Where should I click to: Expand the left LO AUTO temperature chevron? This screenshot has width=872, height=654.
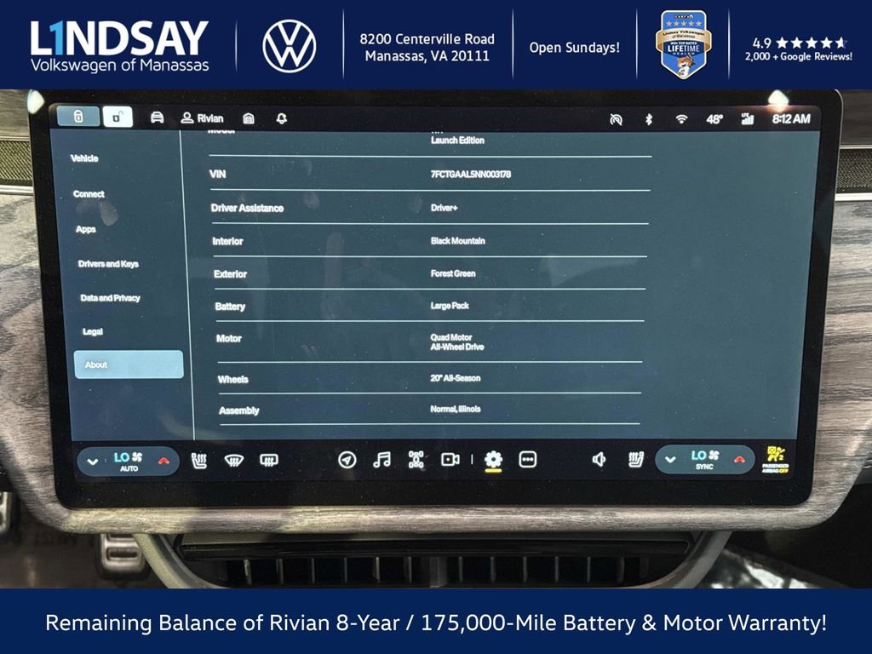(91, 459)
